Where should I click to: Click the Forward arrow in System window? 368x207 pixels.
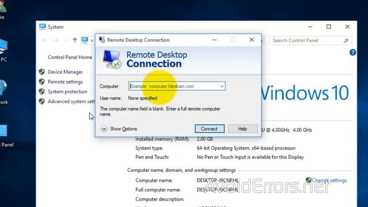pos(56,40)
